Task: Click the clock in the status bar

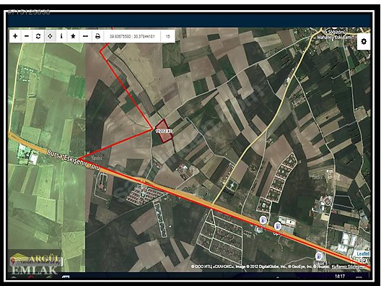Action: [339, 277]
